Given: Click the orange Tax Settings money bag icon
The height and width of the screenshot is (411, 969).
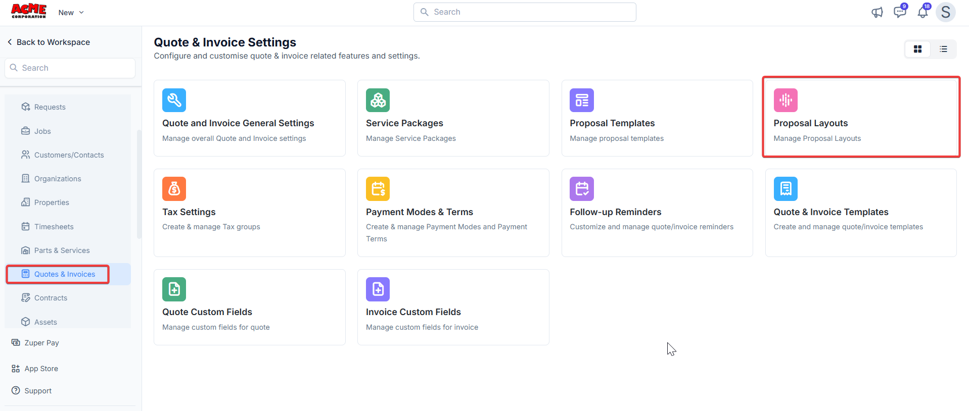Looking at the screenshot, I should click(x=174, y=189).
